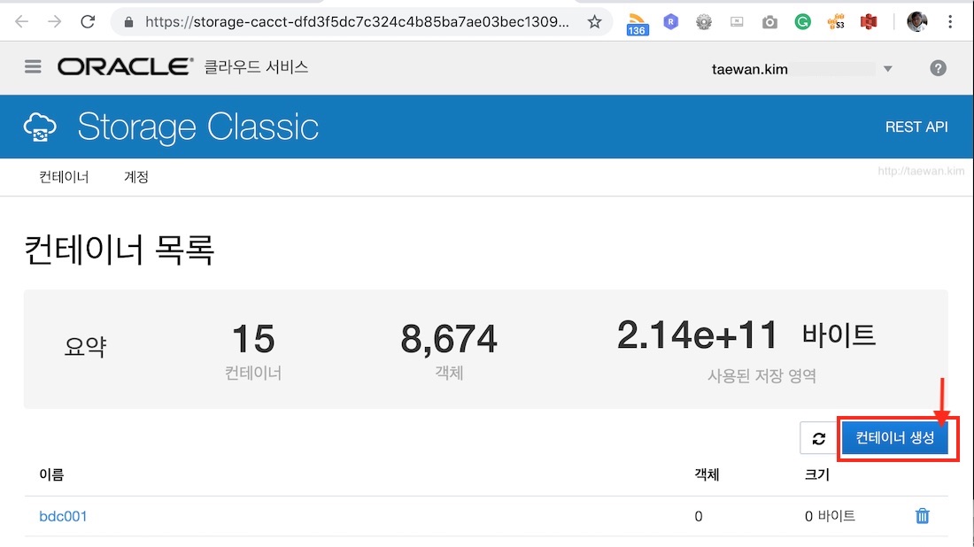
Task: Click the 컨테이너 생성 button
Action: [x=894, y=438]
